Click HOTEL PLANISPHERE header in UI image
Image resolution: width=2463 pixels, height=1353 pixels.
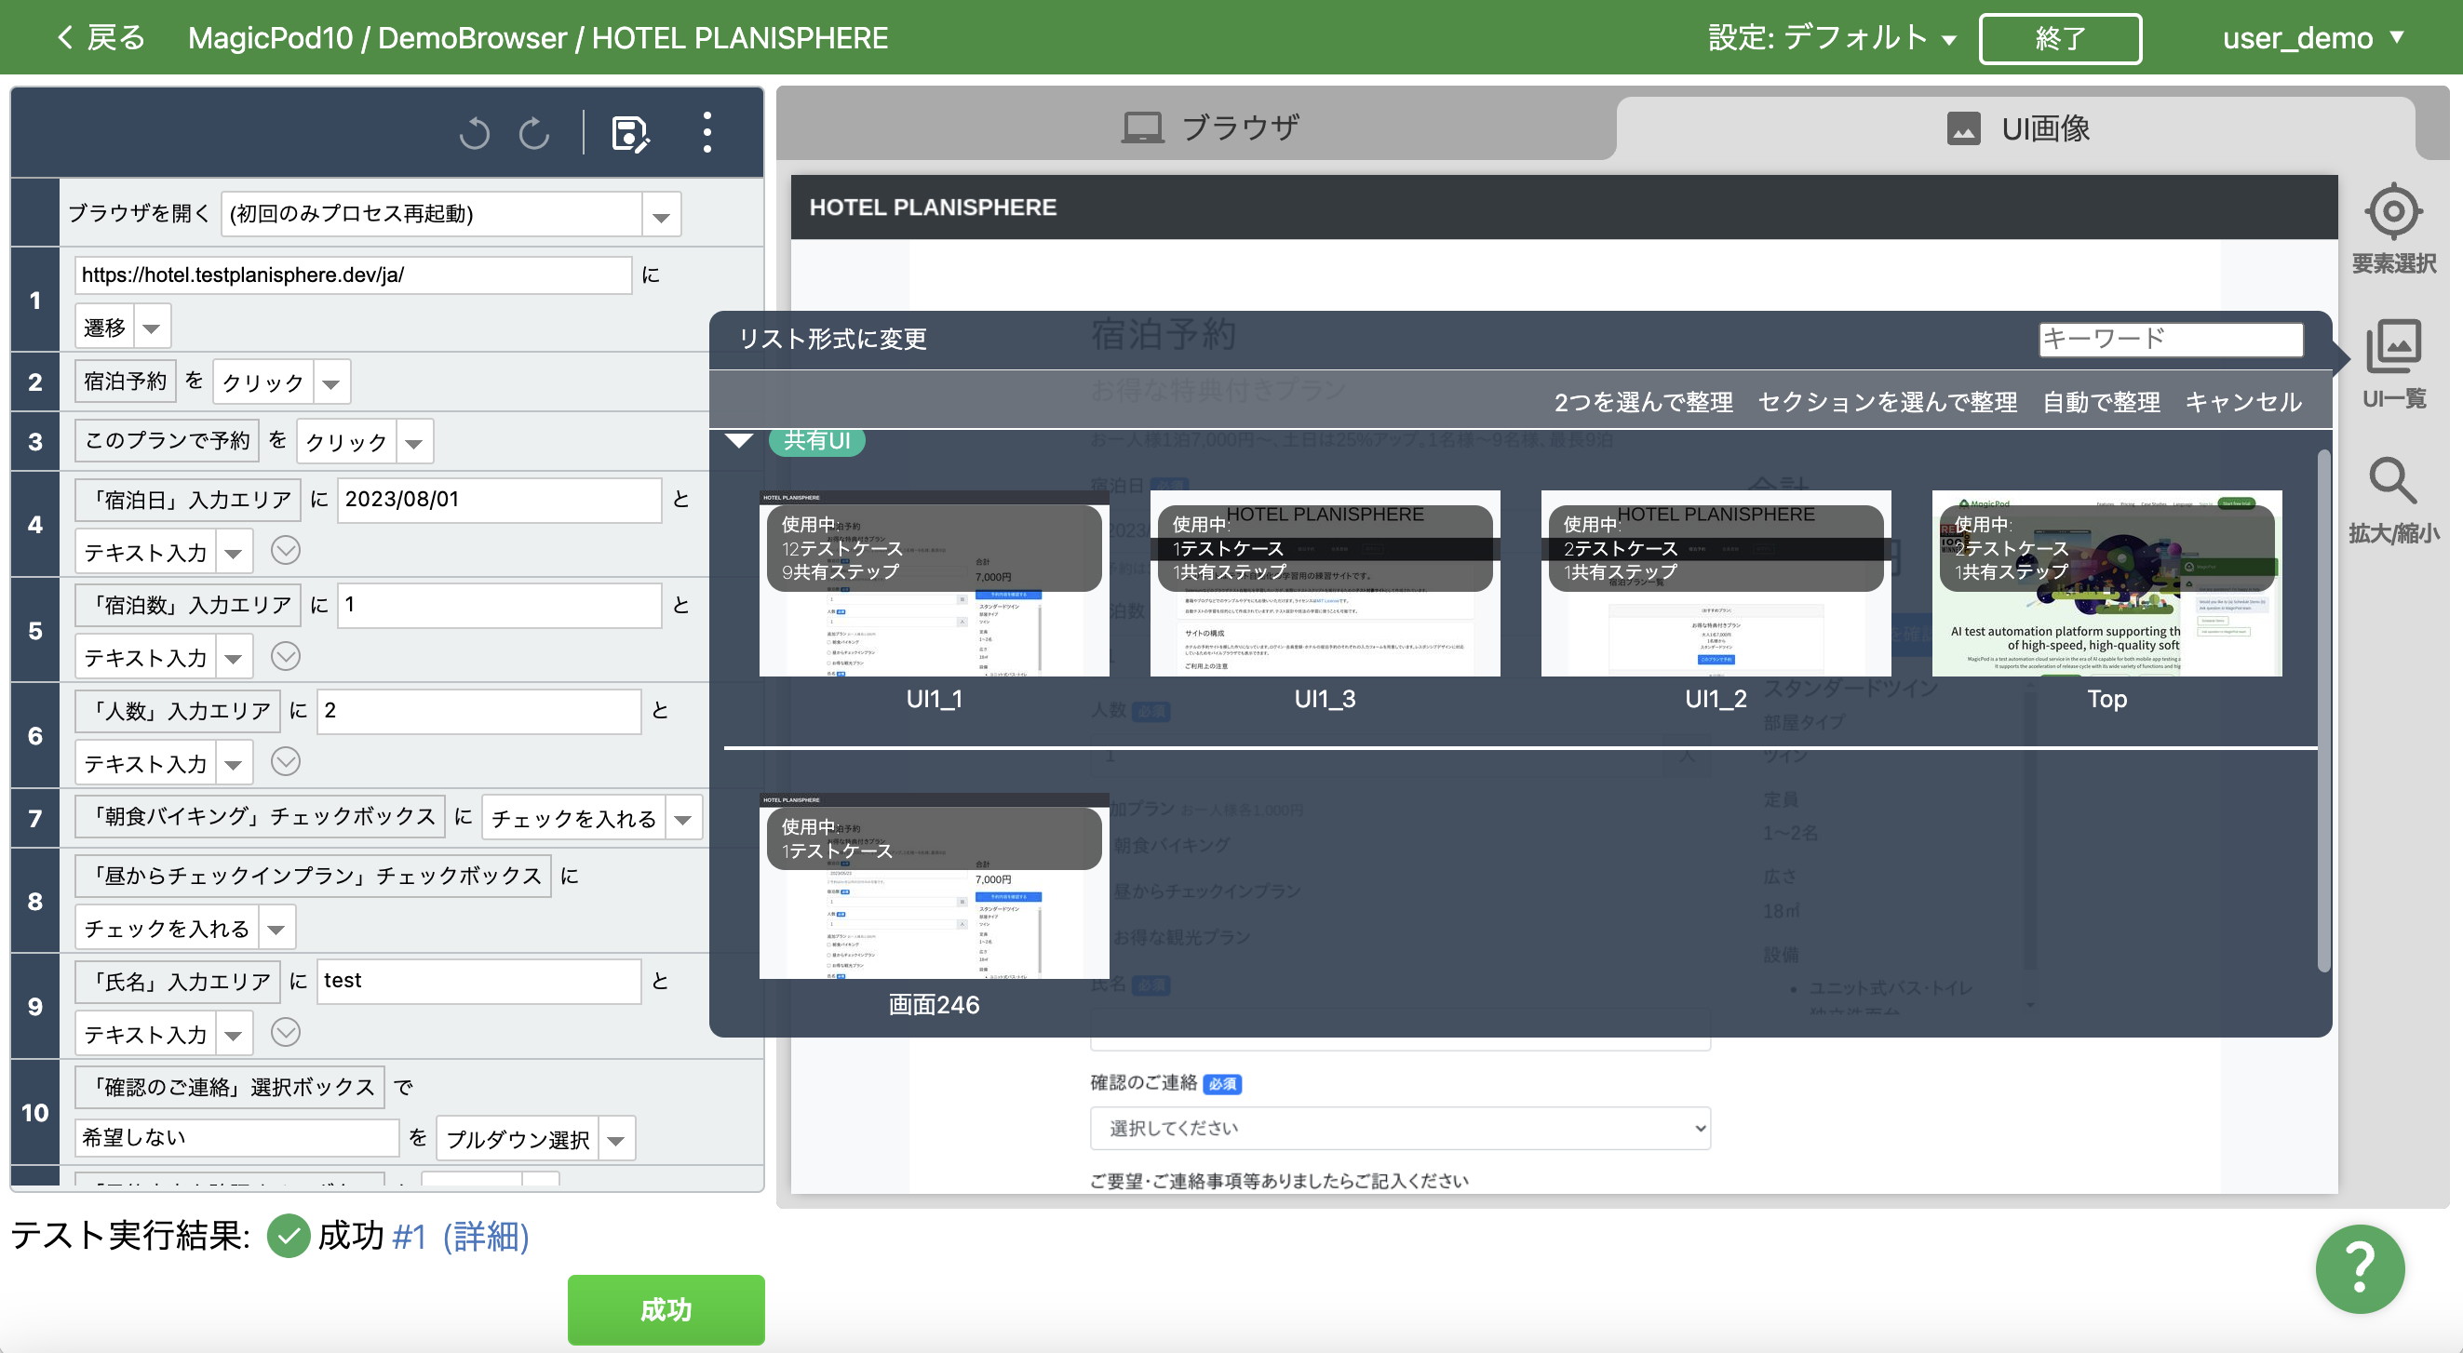coord(934,208)
